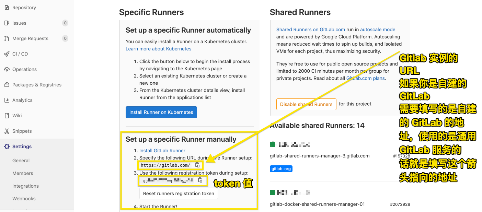This screenshot has width=482, height=212.
Task: Click the Issues count badge
Action: click(x=65, y=23)
